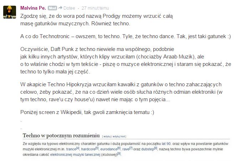Click footnote reference [9] after klubowej
The height and width of the screenshot is (165, 240).
pos(119,153)
